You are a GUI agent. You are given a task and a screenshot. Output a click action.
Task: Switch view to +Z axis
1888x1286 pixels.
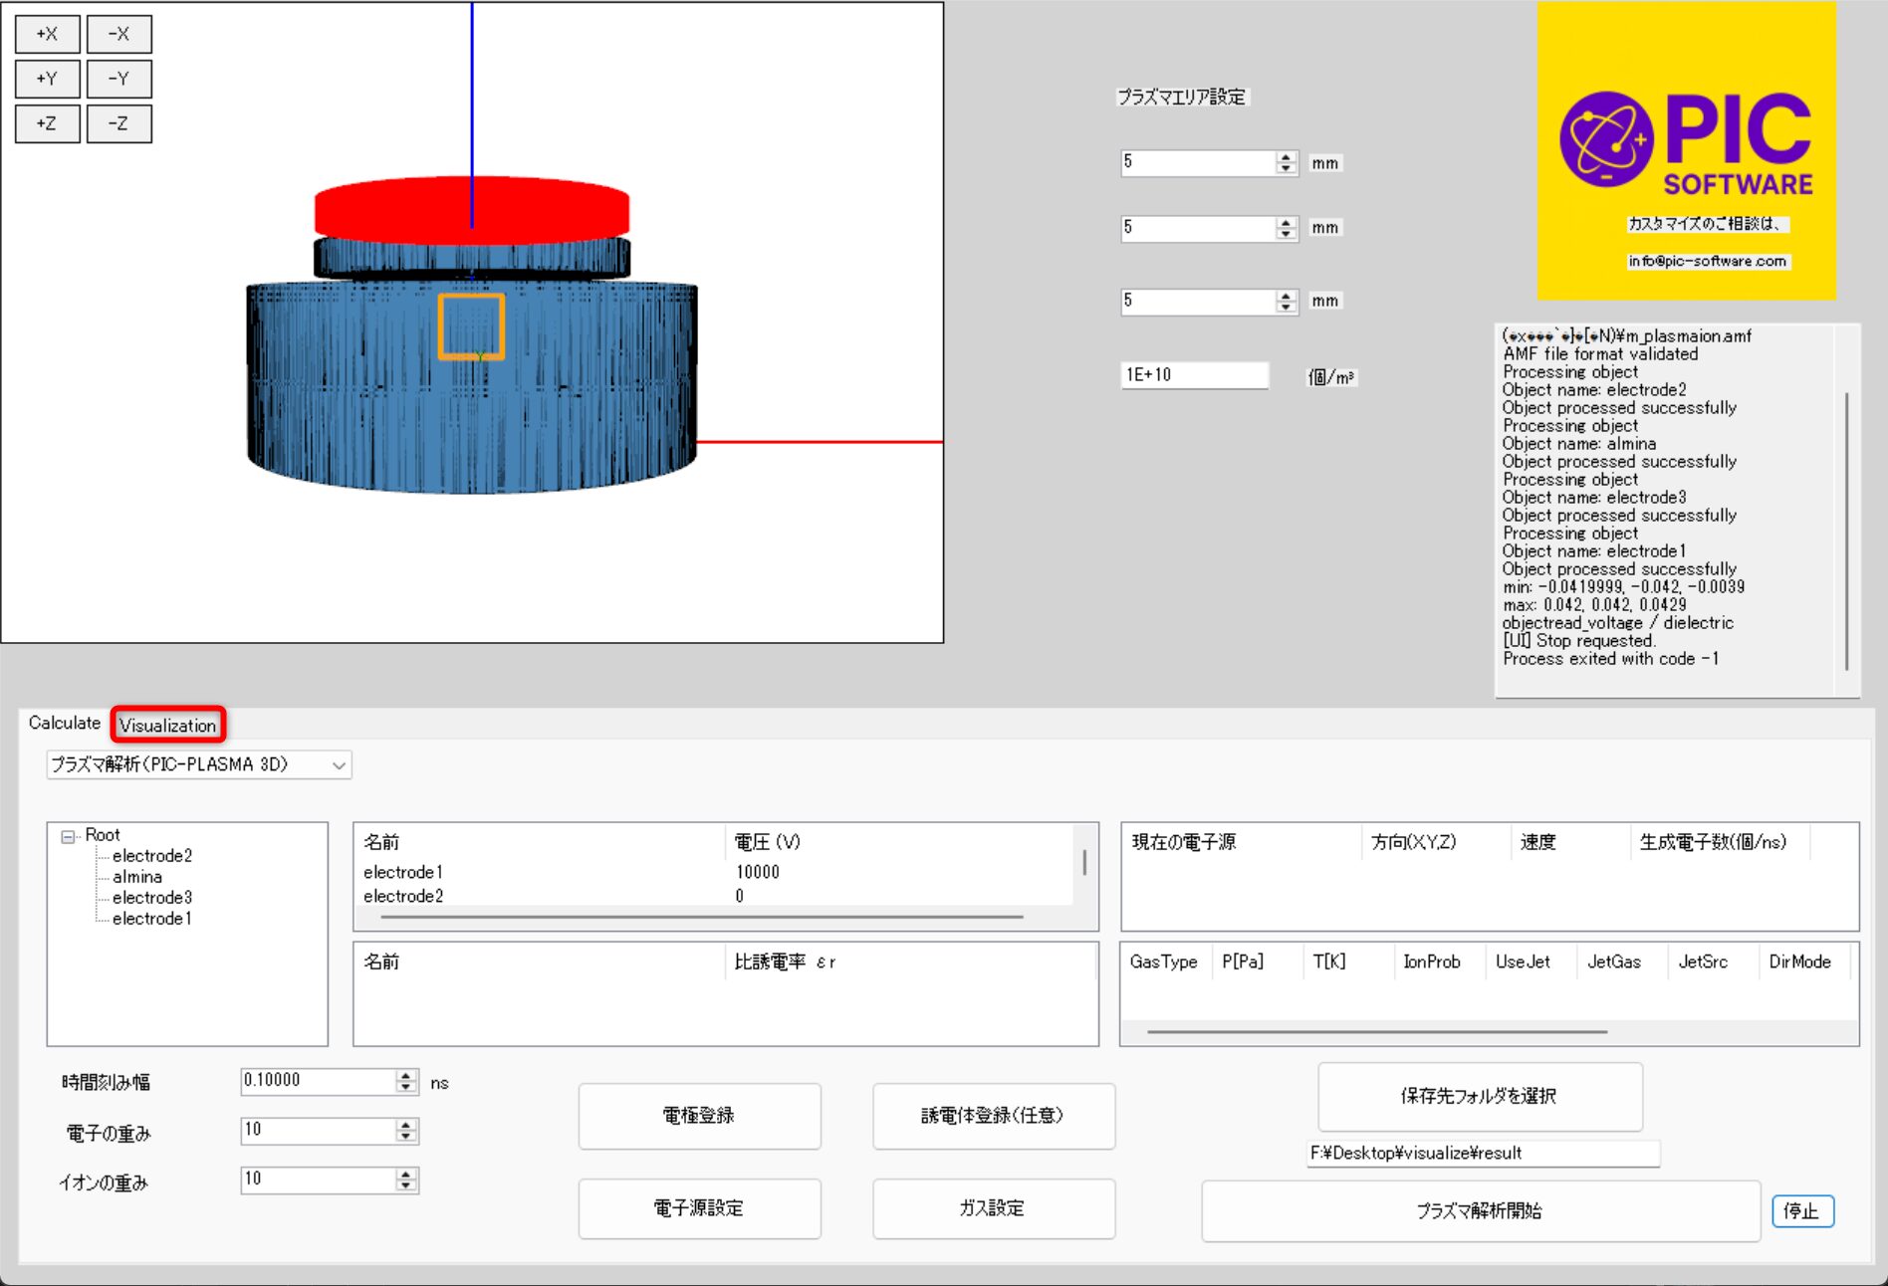tap(47, 123)
